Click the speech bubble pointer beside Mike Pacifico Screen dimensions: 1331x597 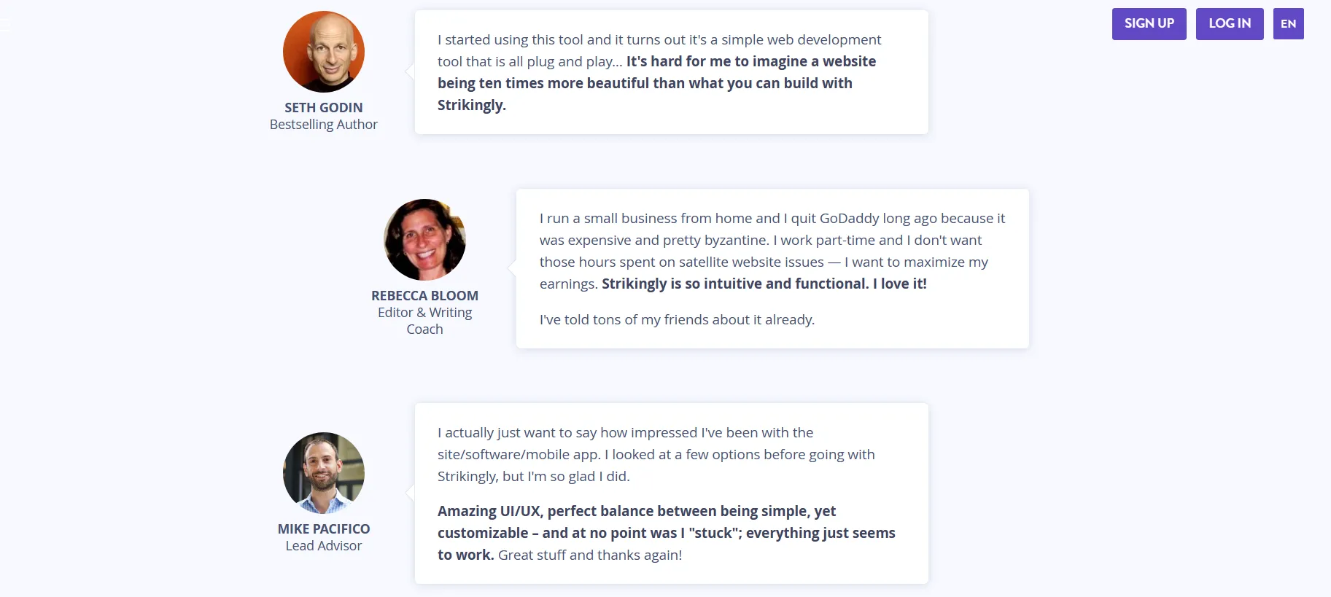[x=408, y=493]
